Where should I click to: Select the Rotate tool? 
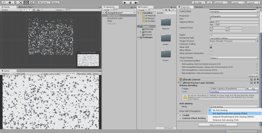pos(15,3)
